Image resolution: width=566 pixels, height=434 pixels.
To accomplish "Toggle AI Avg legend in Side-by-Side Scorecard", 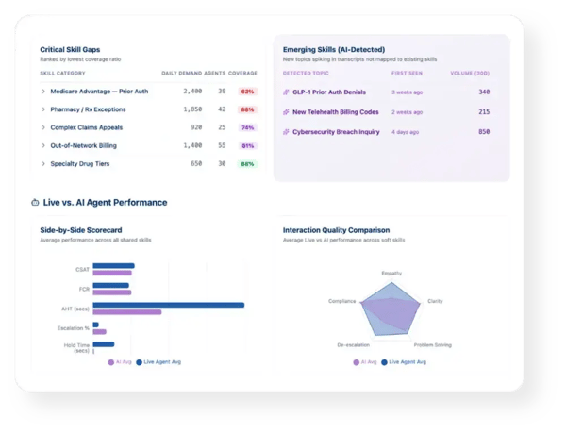I will tap(120, 362).
